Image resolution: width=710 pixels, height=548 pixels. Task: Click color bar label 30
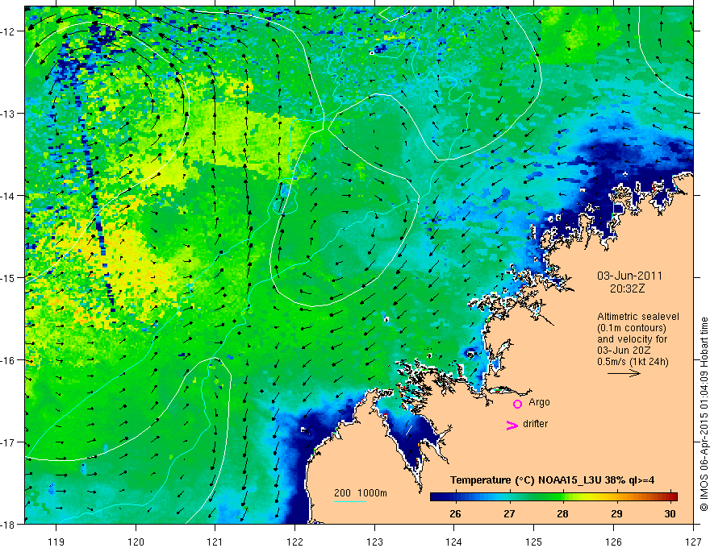pos(670,514)
